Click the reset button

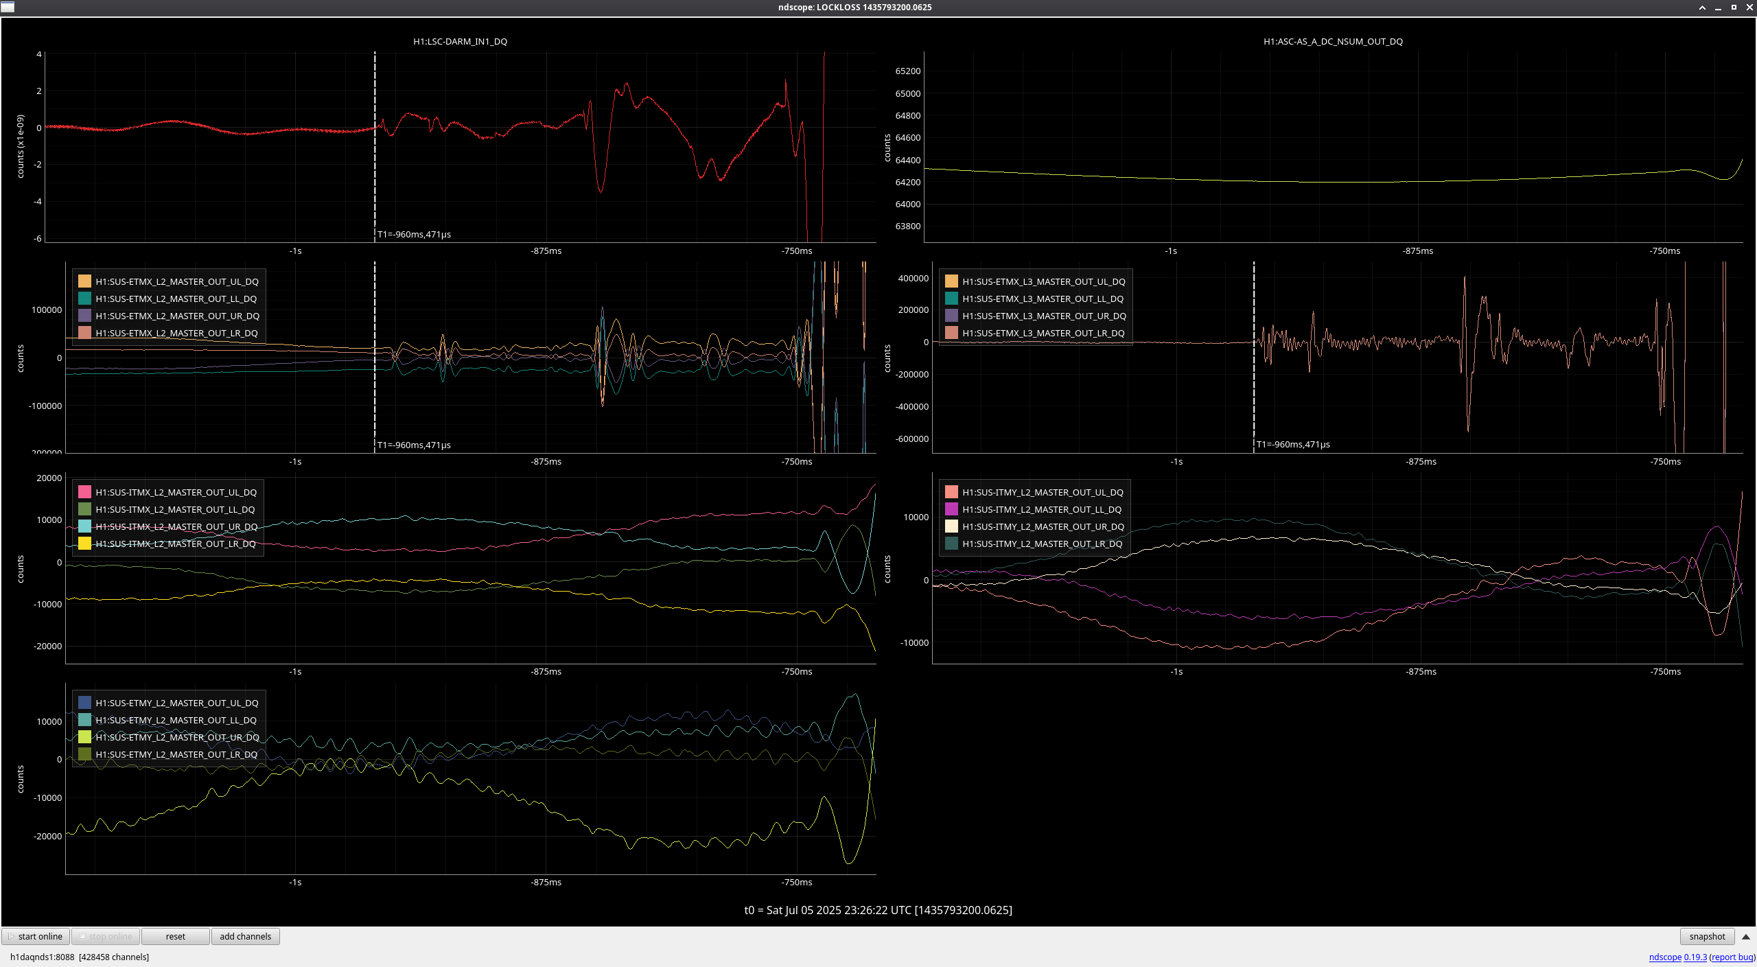click(175, 936)
